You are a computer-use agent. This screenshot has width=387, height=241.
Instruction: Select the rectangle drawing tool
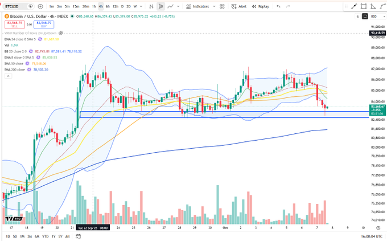(364, 6)
